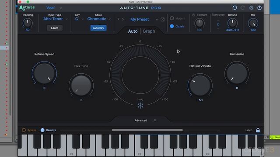This screenshot has height=157, width=280.
Task: Open the settings gear icon
Action: (x=251, y=8)
